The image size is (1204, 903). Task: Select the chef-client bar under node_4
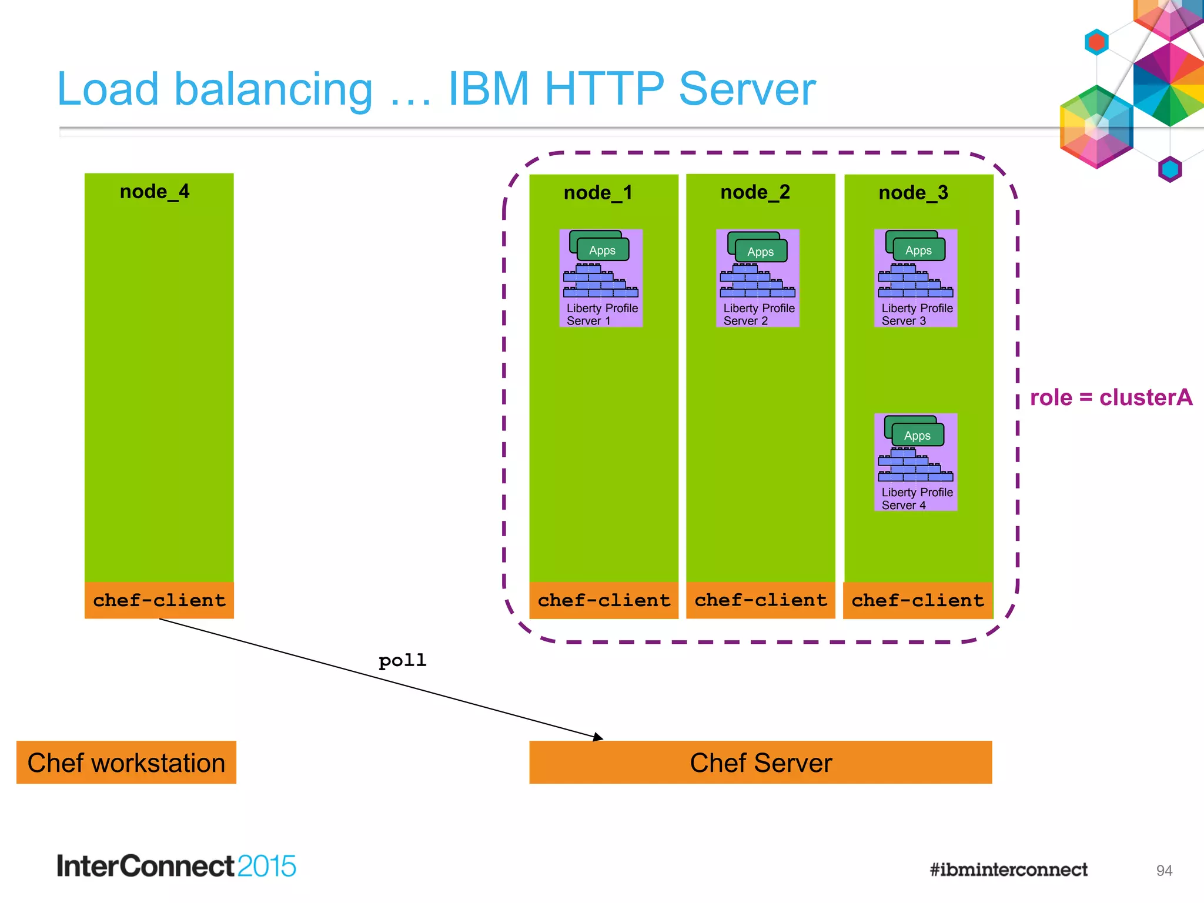pyautogui.click(x=159, y=600)
